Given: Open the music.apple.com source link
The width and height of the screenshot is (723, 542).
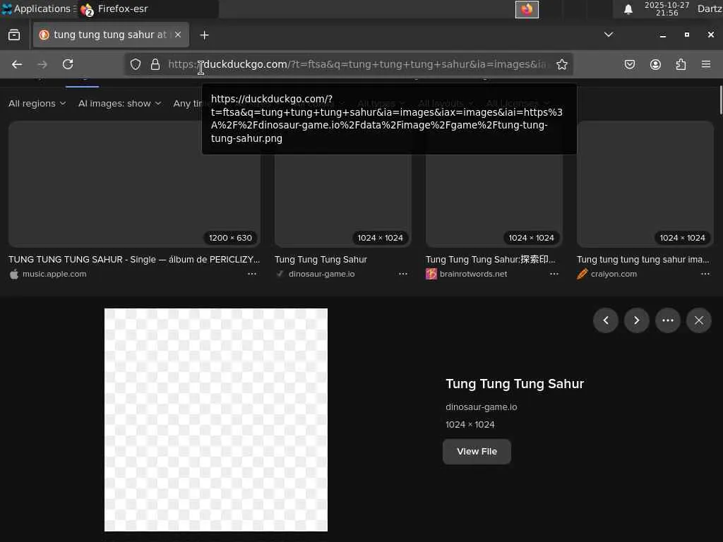Looking at the screenshot, I should [54, 274].
